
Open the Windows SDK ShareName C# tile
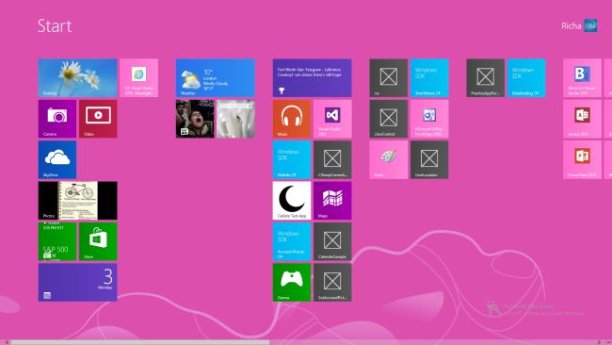coord(429,77)
